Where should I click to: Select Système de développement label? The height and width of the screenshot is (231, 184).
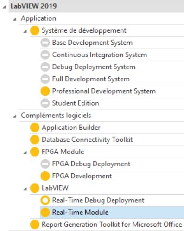(x=84, y=30)
